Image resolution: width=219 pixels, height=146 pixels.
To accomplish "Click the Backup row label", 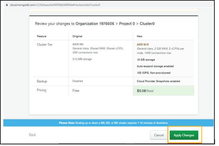I will click(x=42, y=81).
